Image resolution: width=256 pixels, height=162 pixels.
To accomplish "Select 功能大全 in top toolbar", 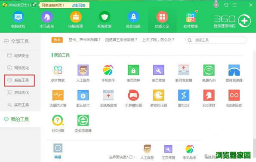I will [x=162, y=20].
